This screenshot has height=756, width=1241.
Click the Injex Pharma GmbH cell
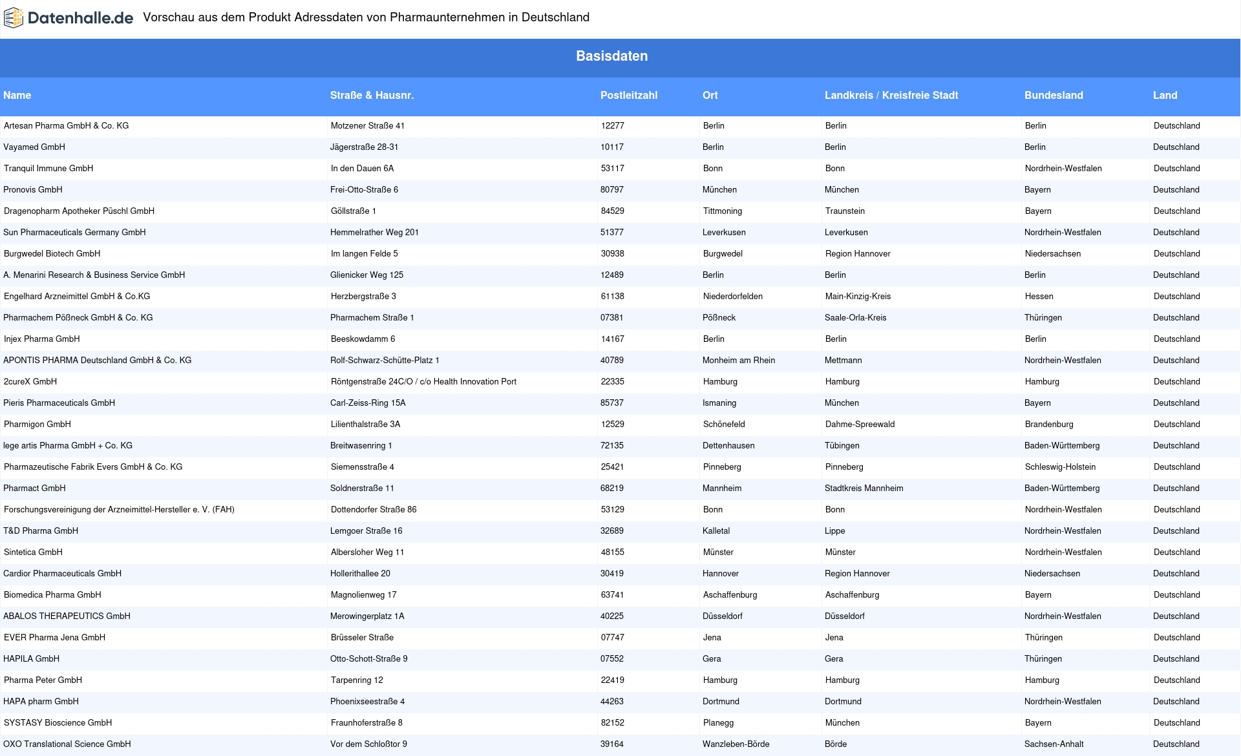pos(42,339)
